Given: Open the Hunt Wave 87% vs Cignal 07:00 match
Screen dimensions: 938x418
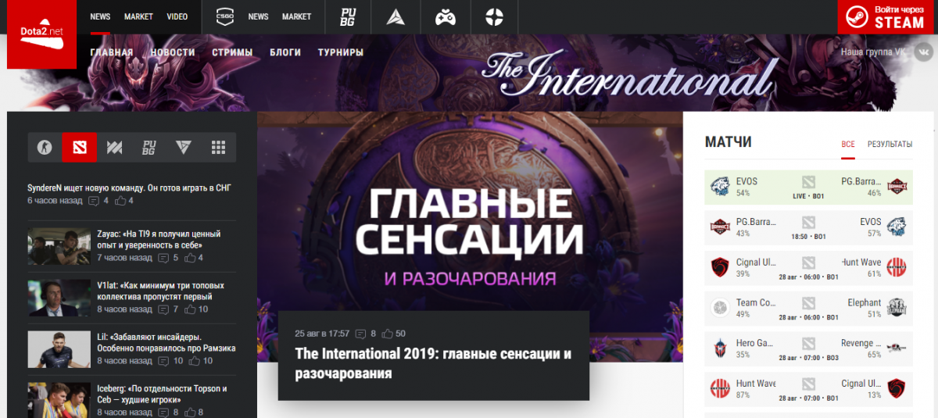Looking at the screenshot, I should click(x=808, y=389).
